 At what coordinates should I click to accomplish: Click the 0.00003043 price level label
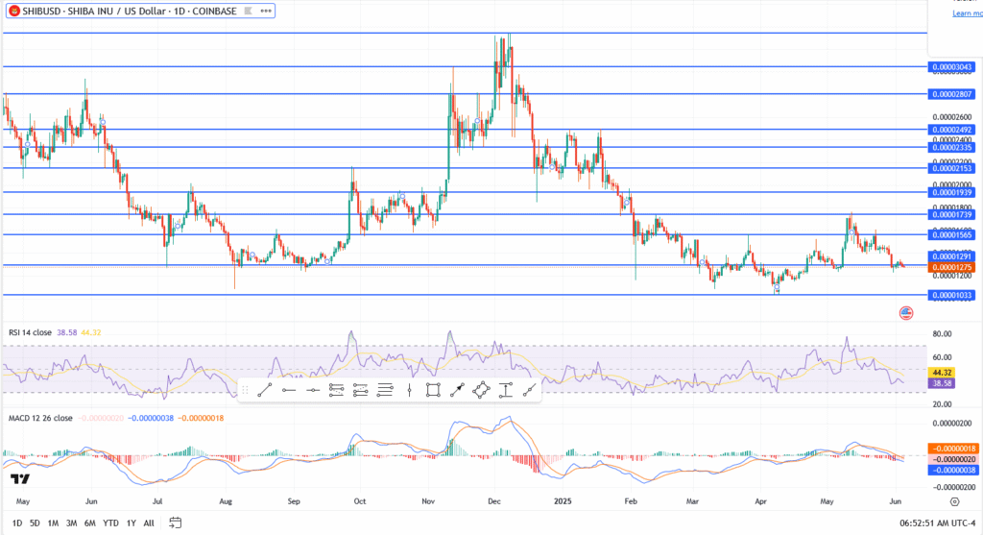click(951, 67)
